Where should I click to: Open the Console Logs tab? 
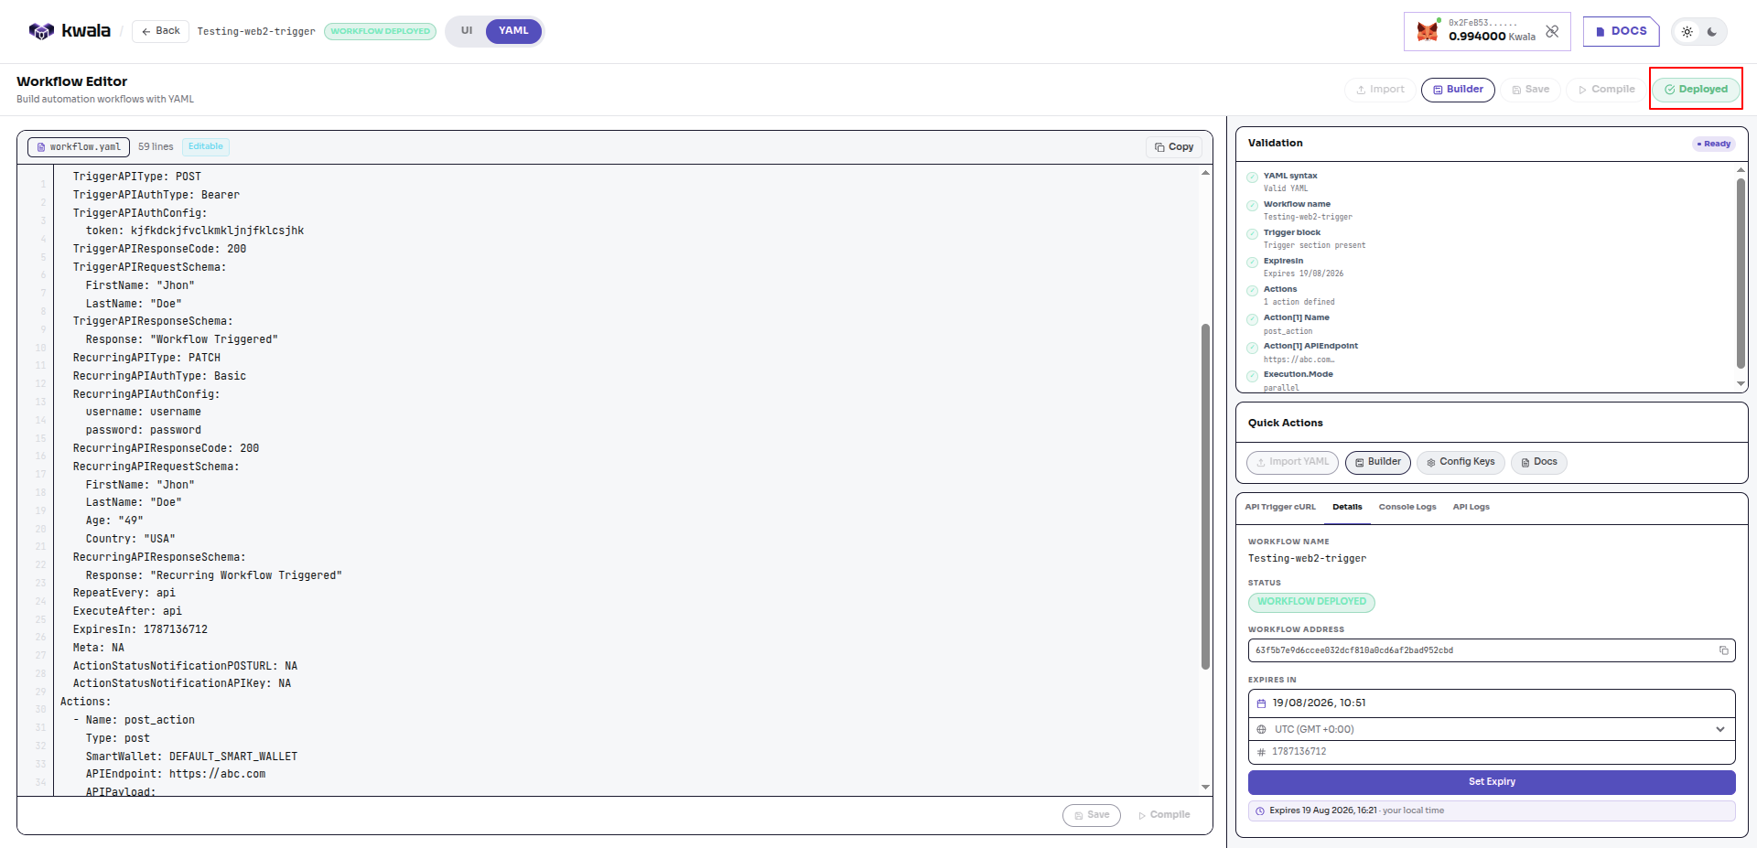click(x=1407, y=507)
